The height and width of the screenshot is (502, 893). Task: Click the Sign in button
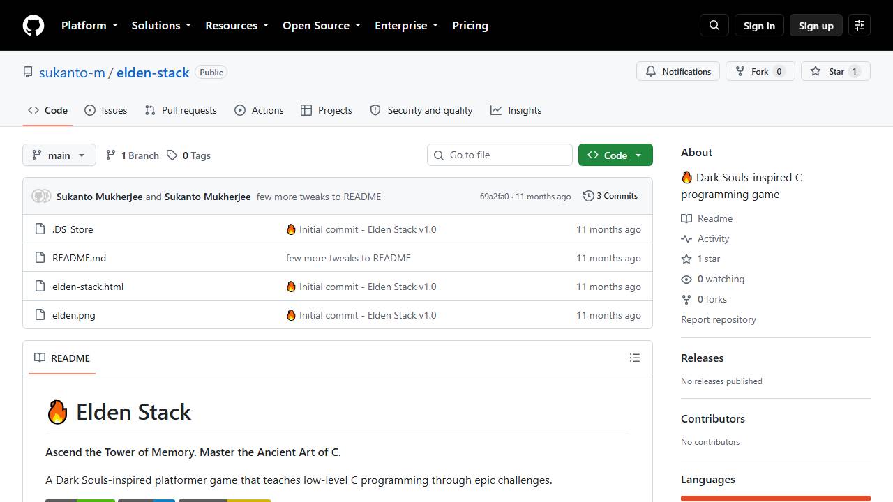(x=759, y=25)
